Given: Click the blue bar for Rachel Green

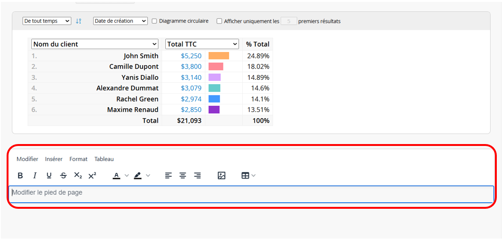Looking at the screenshot, I should coord(214,99).
